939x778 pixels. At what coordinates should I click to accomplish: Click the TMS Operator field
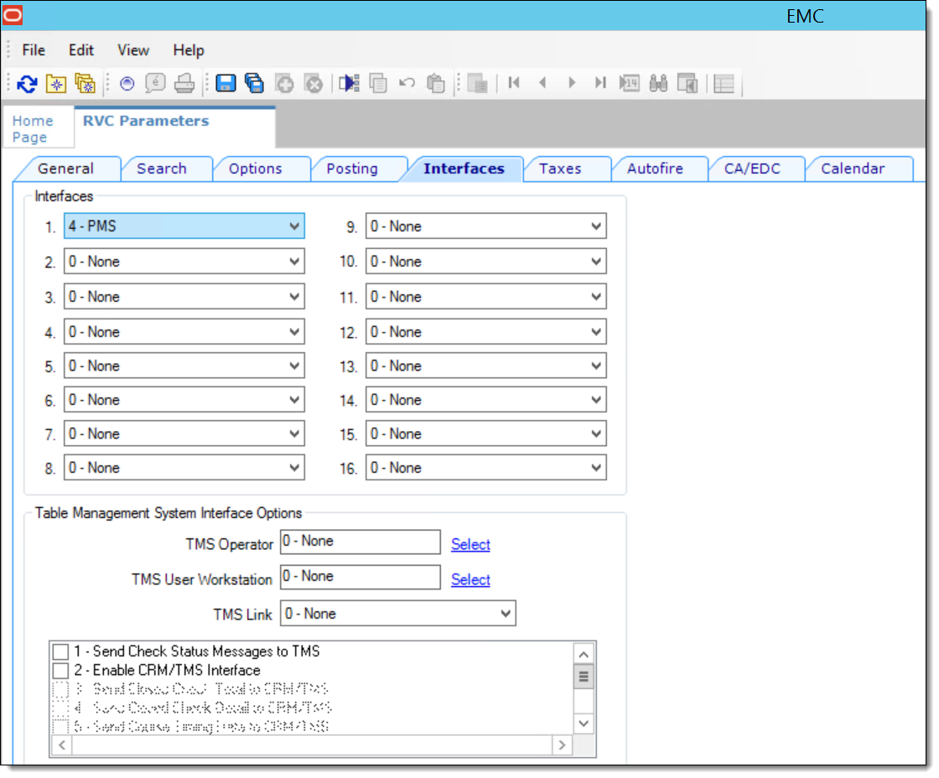361,542
